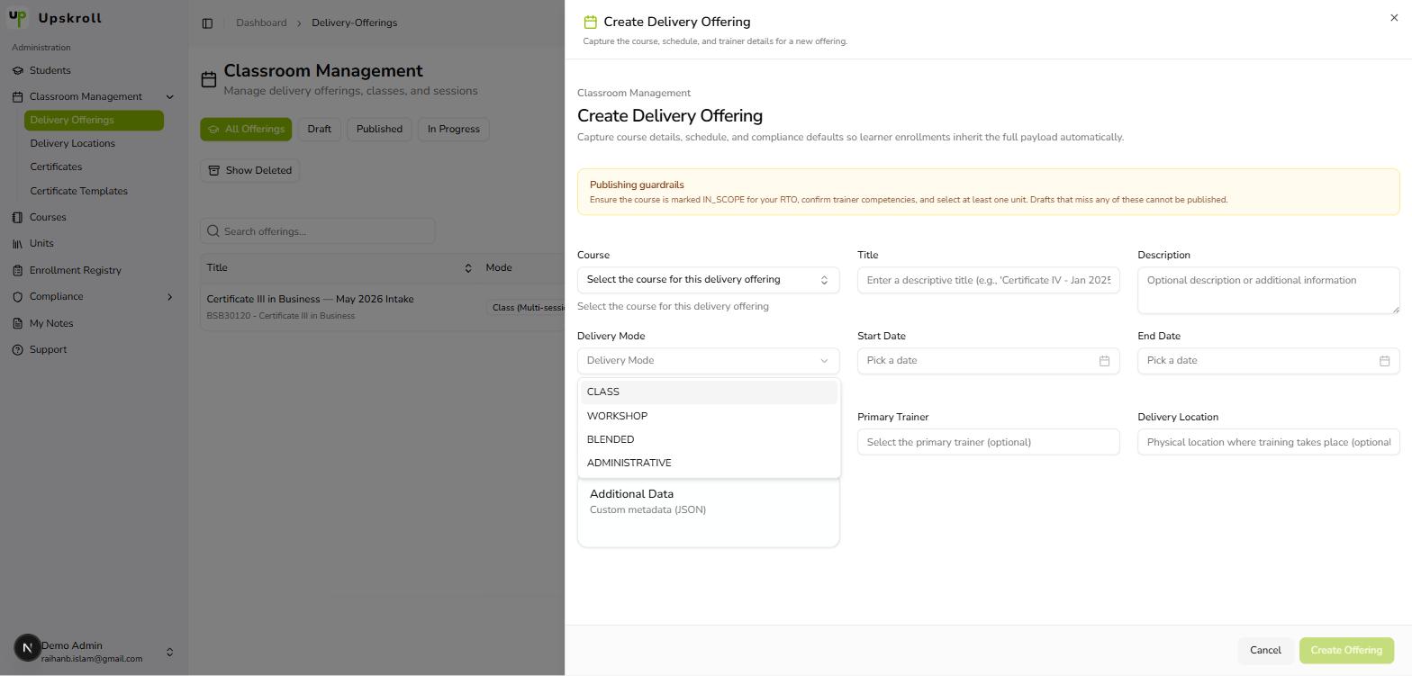This screenshot has width=1412, height=676.
Task: Click the Start Date calendar icon
Action: point(1104,361)
